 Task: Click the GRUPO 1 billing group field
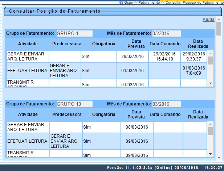tap(74, 33)
